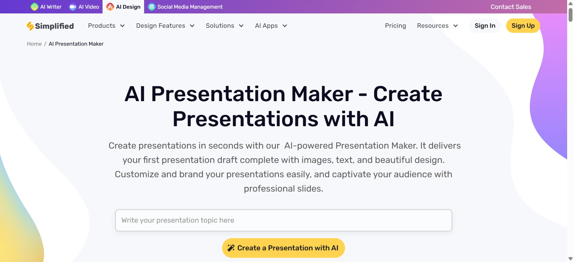Viewport: 574px width, 262px height.
Task: Click the Simplified logo
Action: (x=50, y=26)
